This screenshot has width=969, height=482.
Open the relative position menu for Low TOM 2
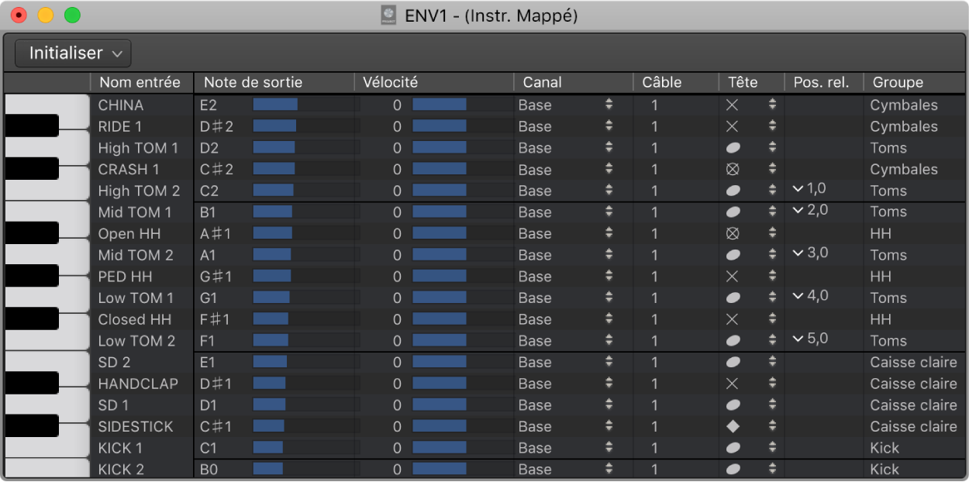pyautogui.click(x=798, y=339)
